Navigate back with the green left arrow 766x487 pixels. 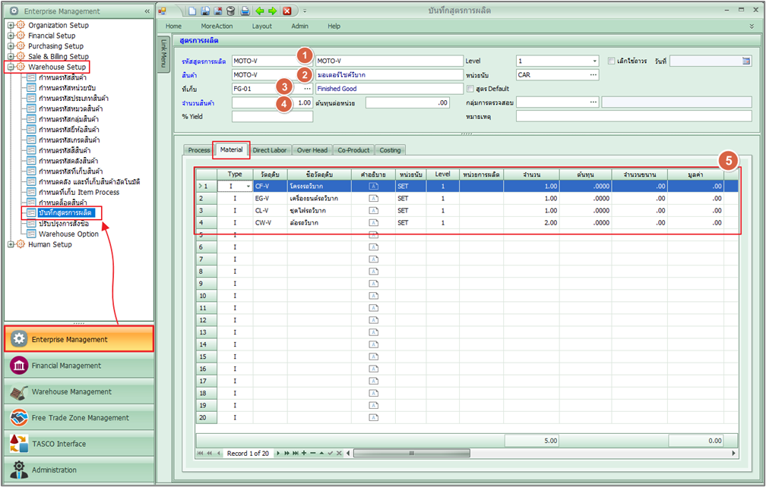259,10
